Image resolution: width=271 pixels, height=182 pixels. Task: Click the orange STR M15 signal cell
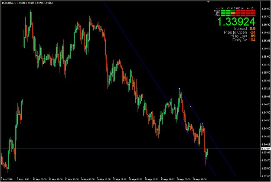click(x=233, y=13)
